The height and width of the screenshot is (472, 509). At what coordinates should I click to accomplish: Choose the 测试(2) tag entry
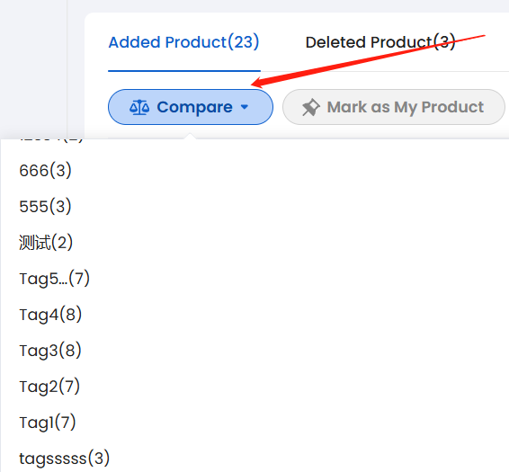pyautogui.click(x=46, y=243)
